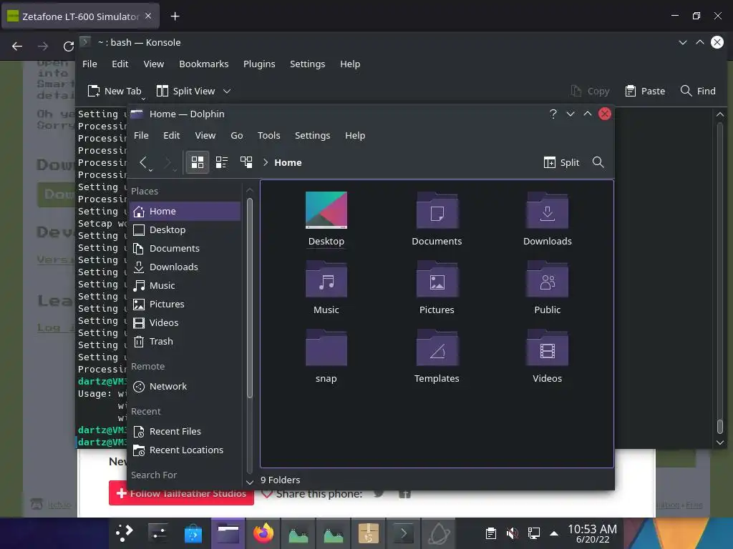
Task: Select Desktop in Places sidebar
Action: (x=185, y=229)
